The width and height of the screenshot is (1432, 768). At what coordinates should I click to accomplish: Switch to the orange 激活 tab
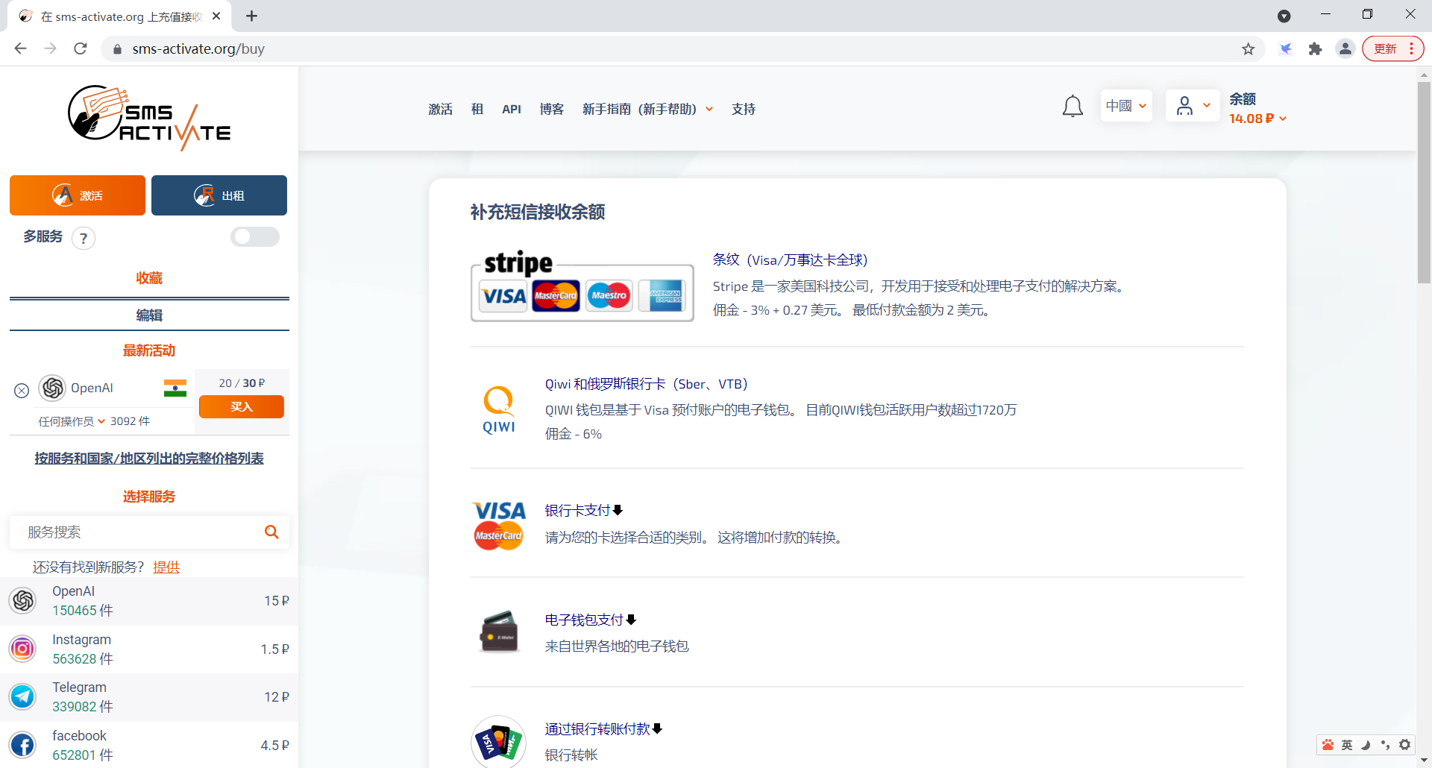(78, 195)
